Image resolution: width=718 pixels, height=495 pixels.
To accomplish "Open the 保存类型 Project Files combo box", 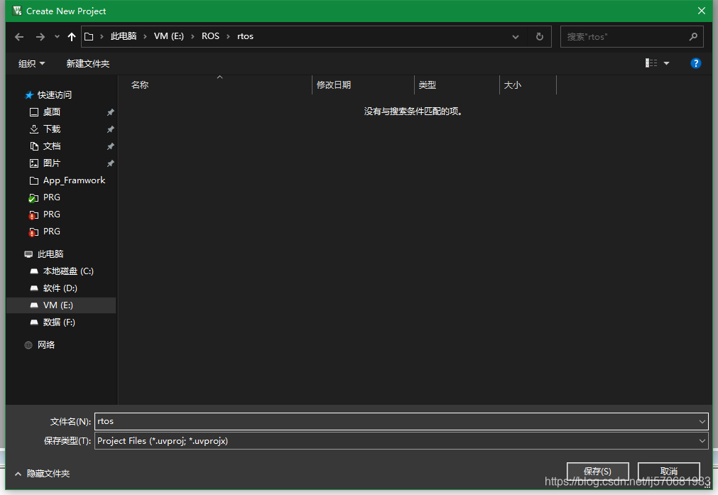I will (x=401, y=441).
